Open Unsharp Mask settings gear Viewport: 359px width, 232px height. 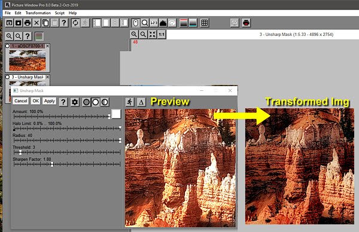click(75, 102)
